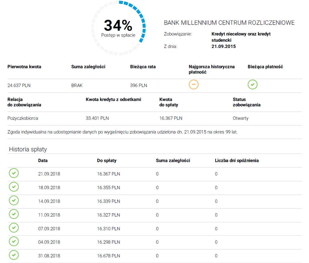Click the green check icon for 18.09.2018 row
309x263 pixels.
click(14, 187)
